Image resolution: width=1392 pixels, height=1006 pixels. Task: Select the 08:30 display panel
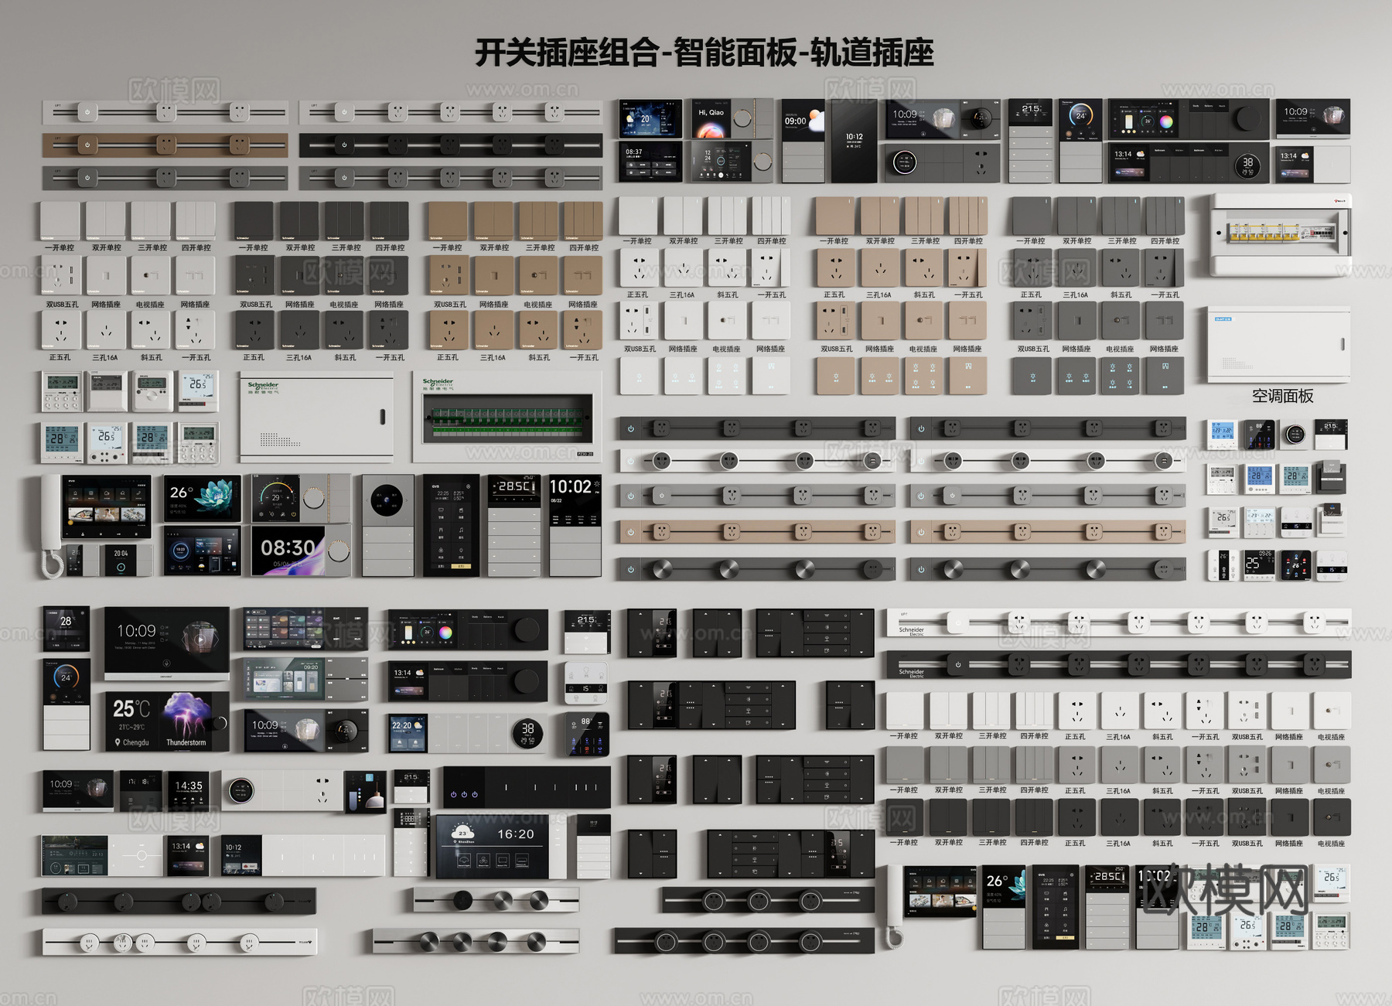(x=301, y=551)
